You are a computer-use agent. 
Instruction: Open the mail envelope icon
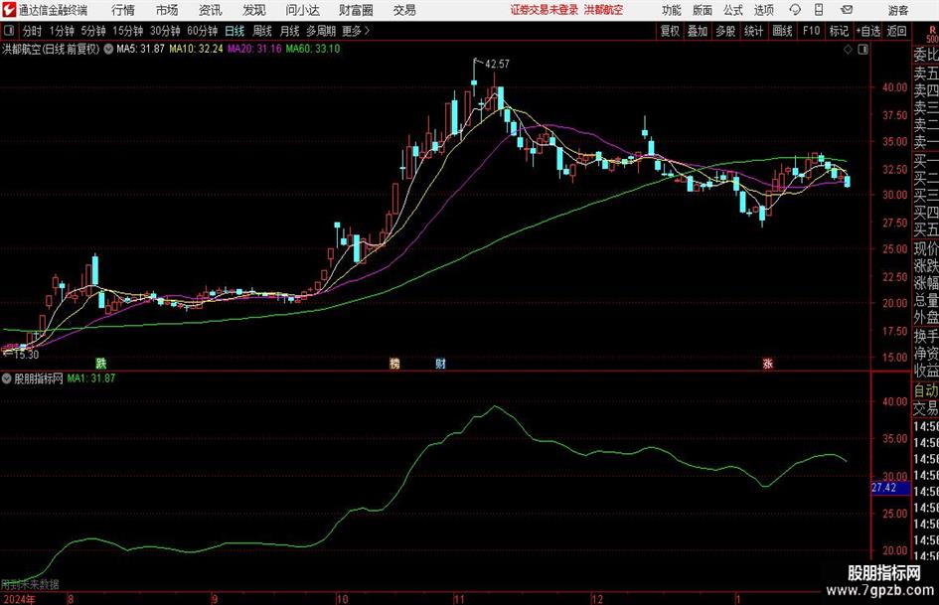coord(847,10)
